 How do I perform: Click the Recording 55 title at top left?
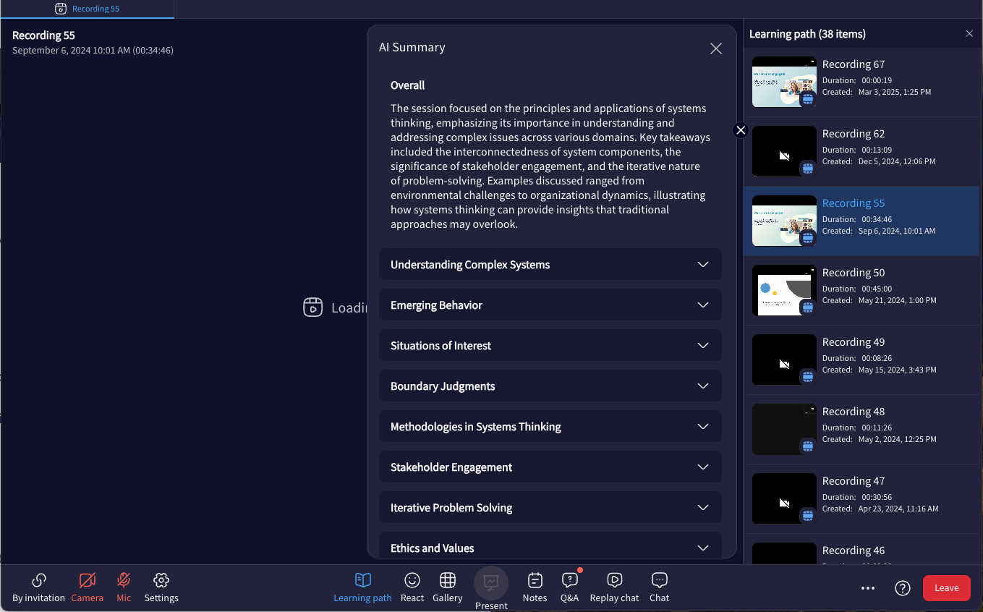tap(43, 35)
